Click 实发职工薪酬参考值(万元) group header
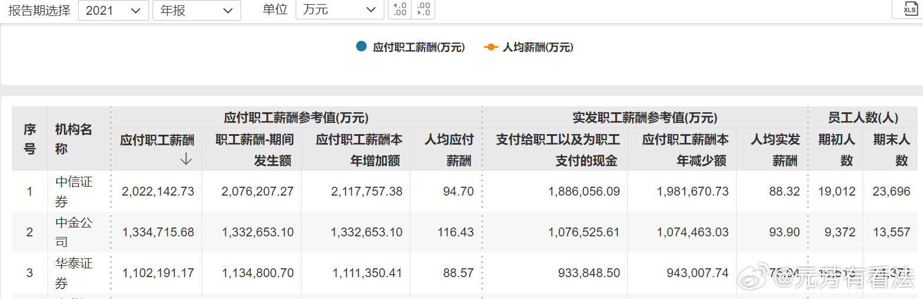Viewport: 923px width, 299px height. pyautogui.click(x=645, y=117)
